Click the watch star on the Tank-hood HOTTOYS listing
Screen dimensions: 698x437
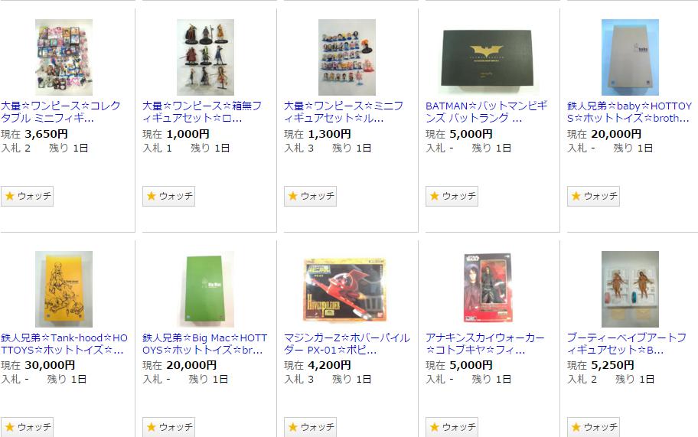pos(27,427)
